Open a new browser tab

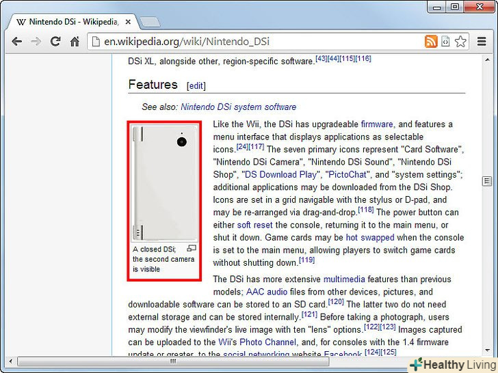[x=150, y=22]
